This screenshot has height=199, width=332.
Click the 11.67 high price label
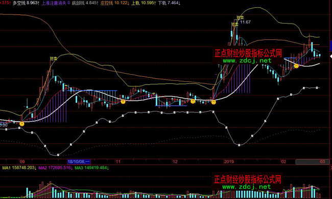coord(245,22)
